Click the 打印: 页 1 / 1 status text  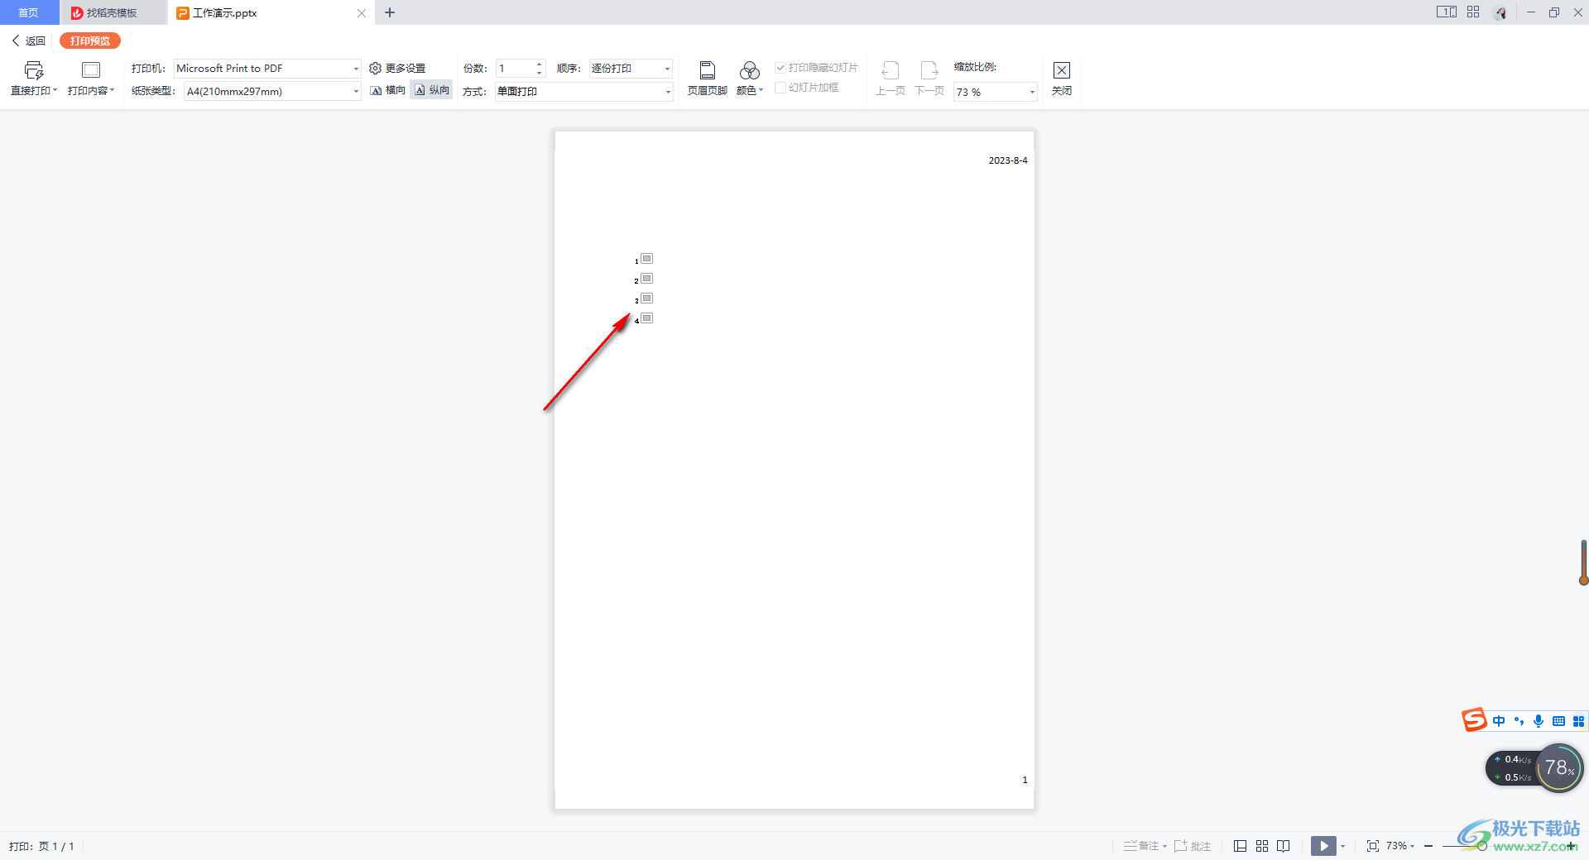point(41,846)
